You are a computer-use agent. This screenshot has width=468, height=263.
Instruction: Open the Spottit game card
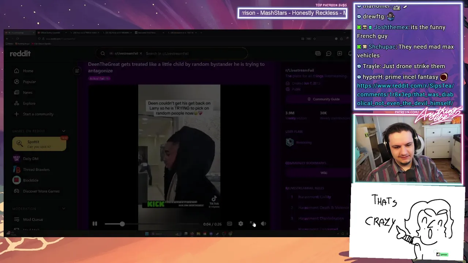click(x=39, y=144)
